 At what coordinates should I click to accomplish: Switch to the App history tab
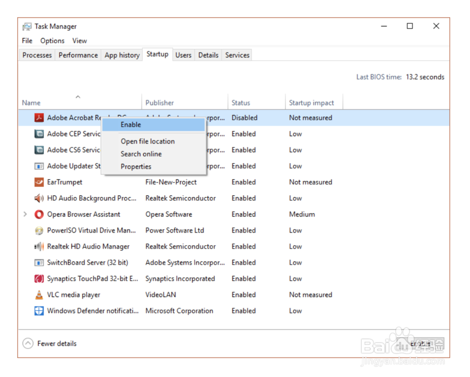[x=122, y=55]
